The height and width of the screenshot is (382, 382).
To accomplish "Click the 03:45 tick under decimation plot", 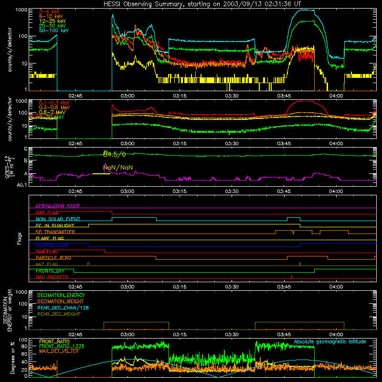I will point(284,335).
